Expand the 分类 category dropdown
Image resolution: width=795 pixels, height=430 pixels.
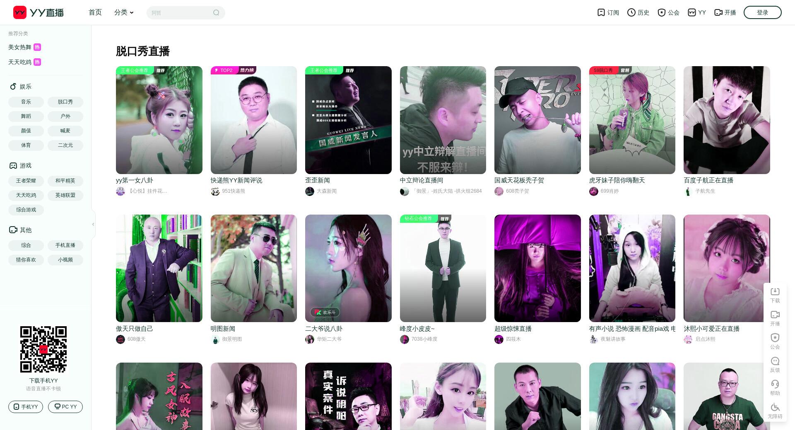tap(124, 12)
